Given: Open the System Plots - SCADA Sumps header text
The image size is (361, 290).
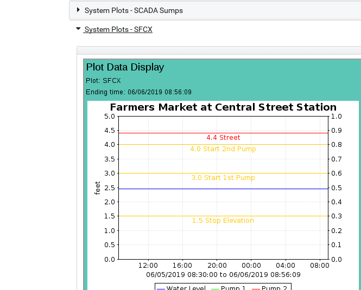Looking at the screenshot, I should pyautogui.click(x=134, y=11).
